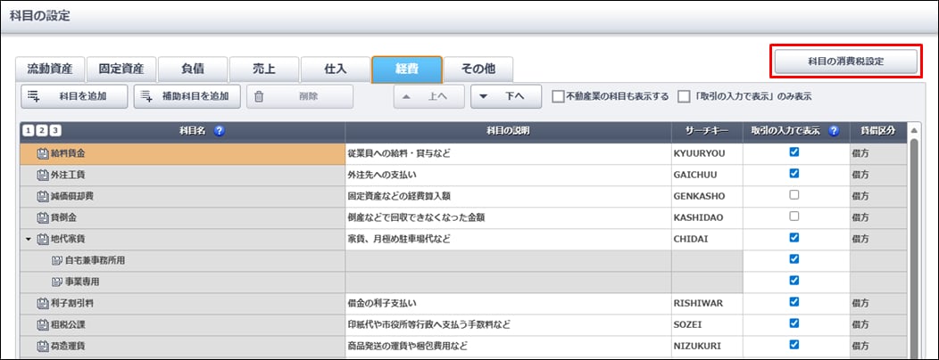939x360 pixels.
Task: Switch to the 負債 tab
Action: [192, 70]
